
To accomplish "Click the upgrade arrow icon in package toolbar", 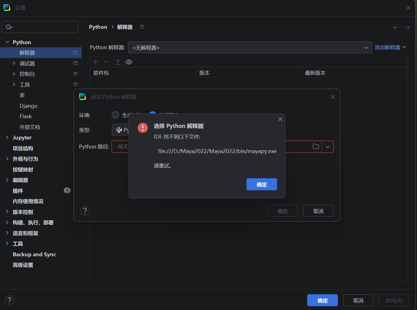I will tap(118, 62).
